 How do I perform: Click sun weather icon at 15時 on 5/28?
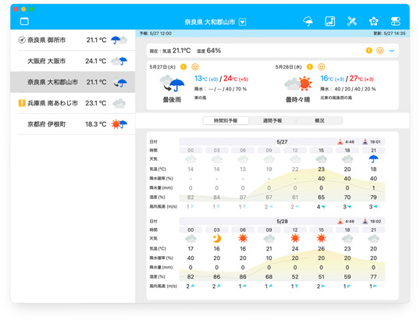[321, 238]
